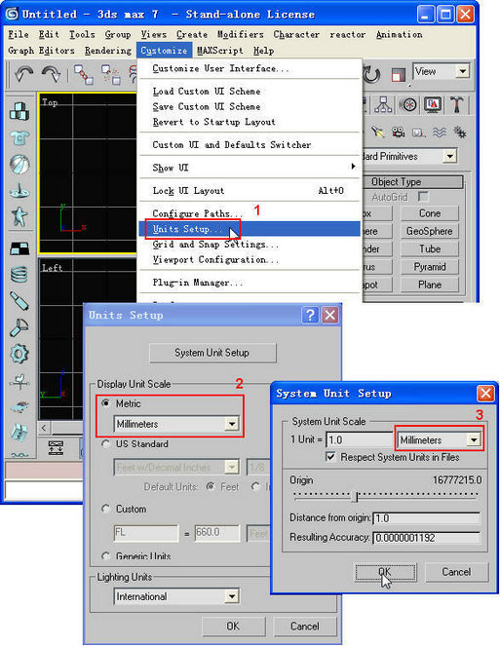This screenshot has width=500, height=646.
Task: Click the Redo arrow in main toolbar
Action: 51,75
